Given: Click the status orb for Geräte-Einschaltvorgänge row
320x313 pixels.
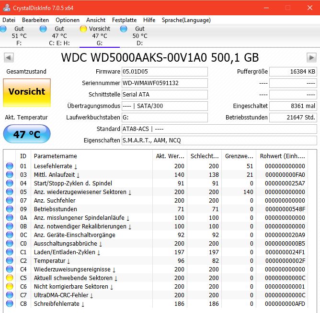Looking at the screenshot, I should pos(10,235).
